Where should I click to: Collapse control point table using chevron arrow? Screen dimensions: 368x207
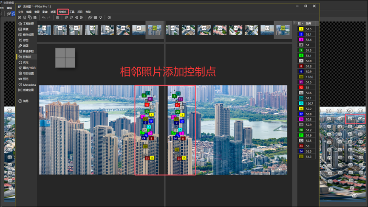point(294,23)
